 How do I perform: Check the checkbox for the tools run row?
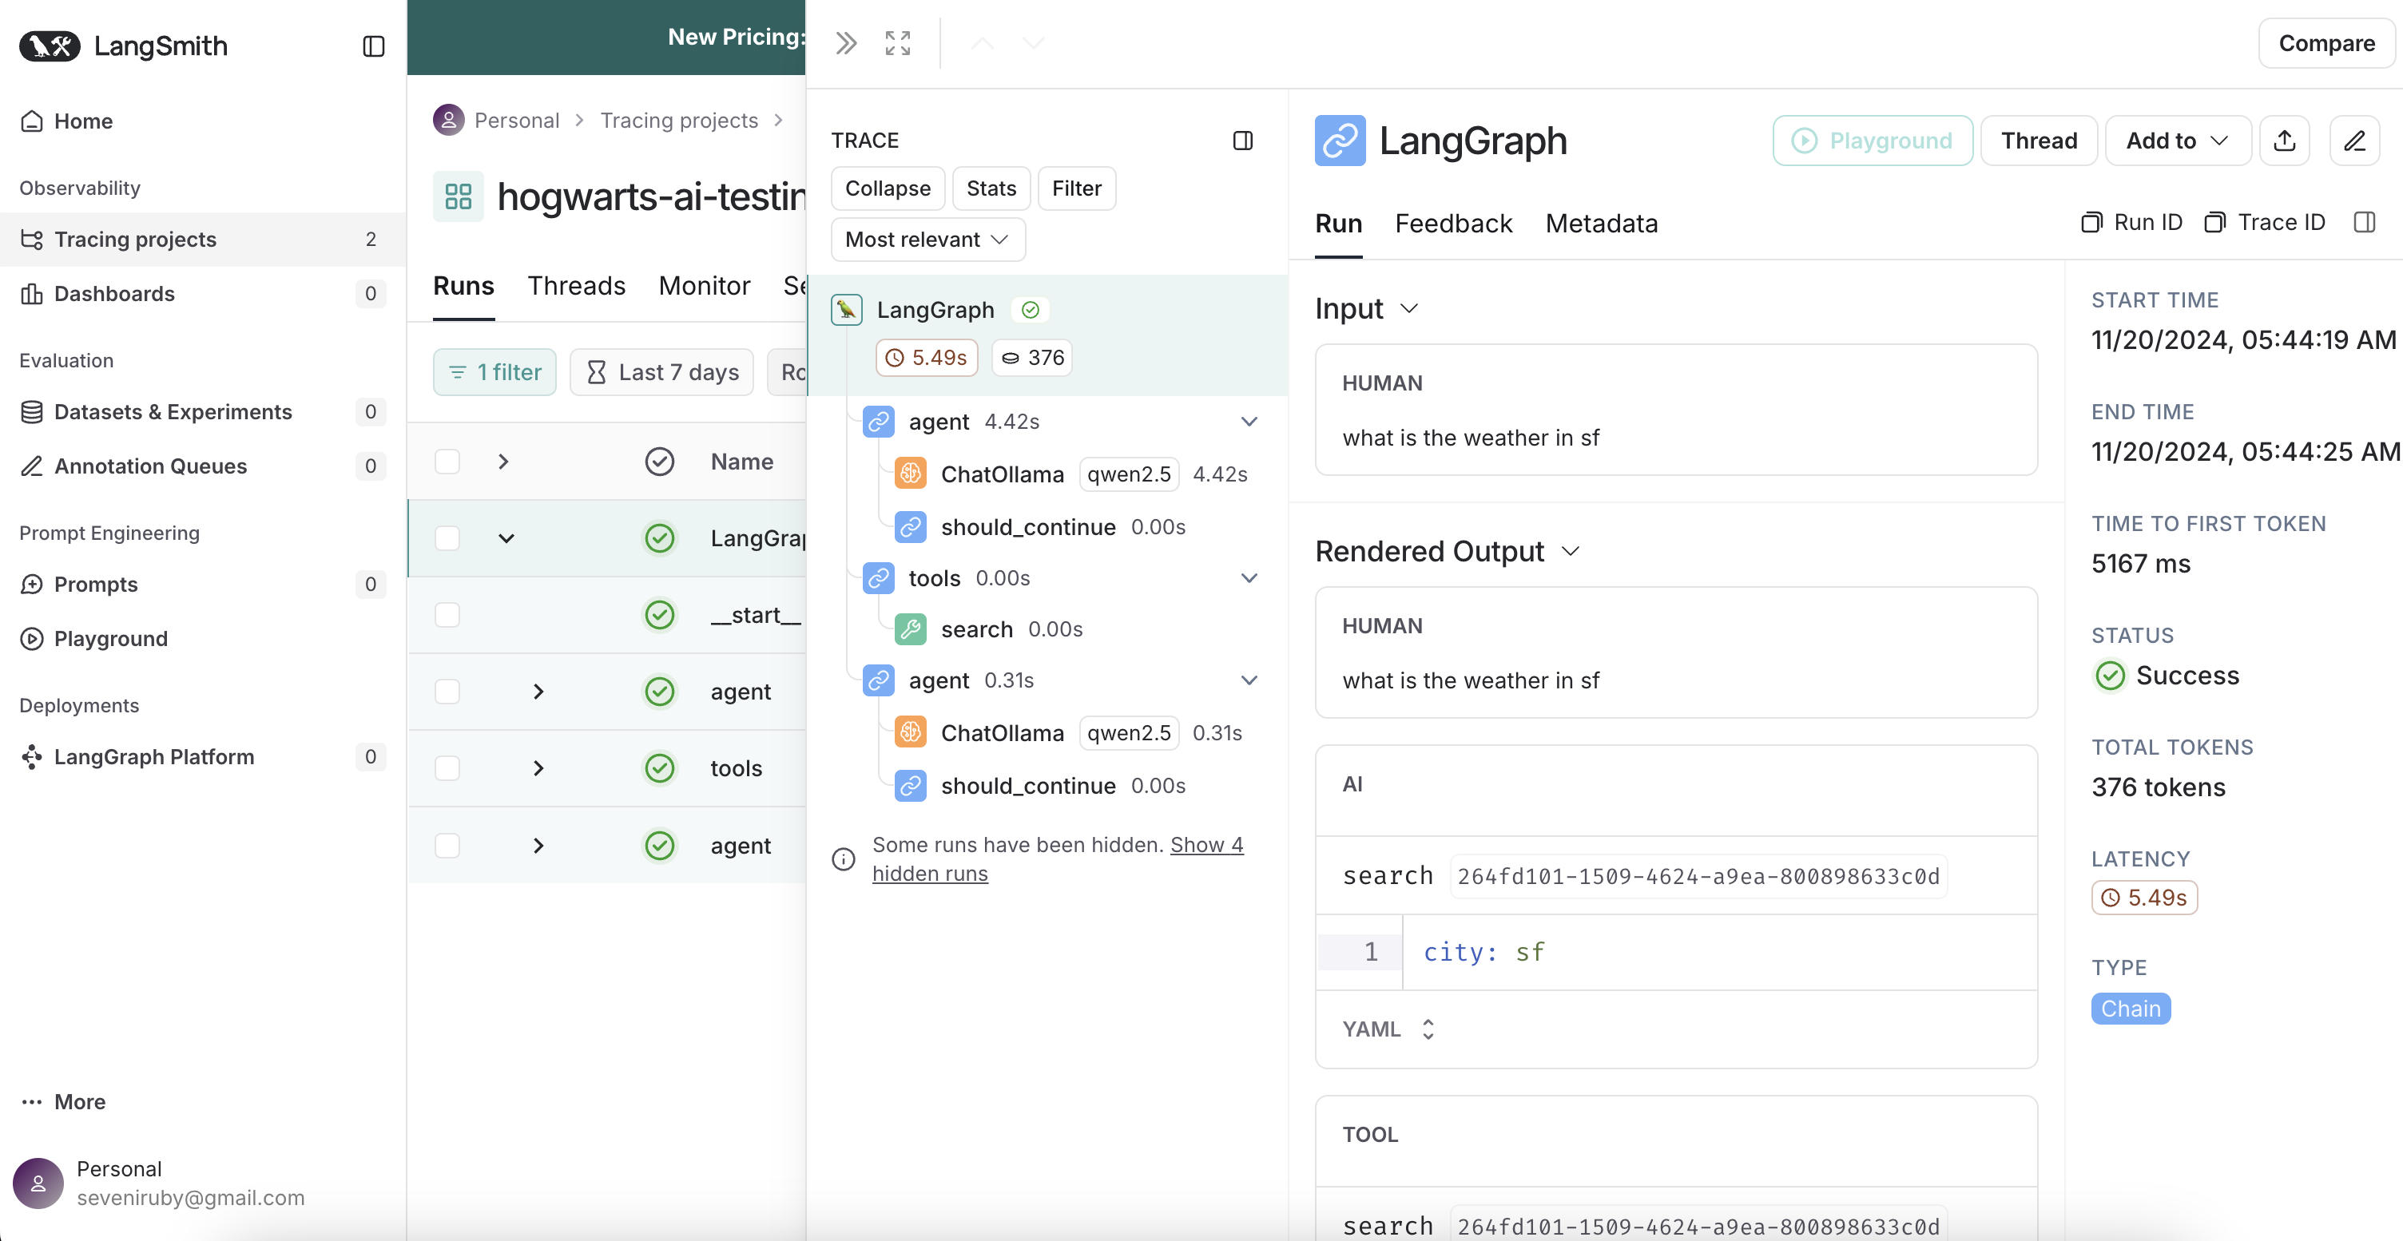pos(447,768)
